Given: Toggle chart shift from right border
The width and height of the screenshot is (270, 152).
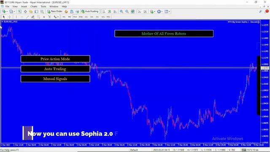Looking at the screenshot, I should (x=145, y=11).
